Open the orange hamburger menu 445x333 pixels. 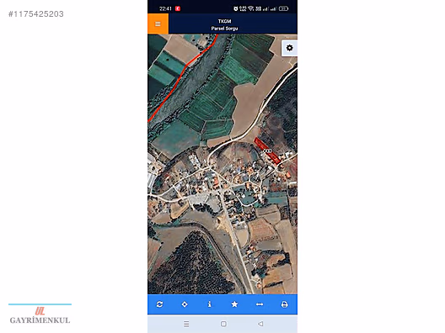pos(158,24)
